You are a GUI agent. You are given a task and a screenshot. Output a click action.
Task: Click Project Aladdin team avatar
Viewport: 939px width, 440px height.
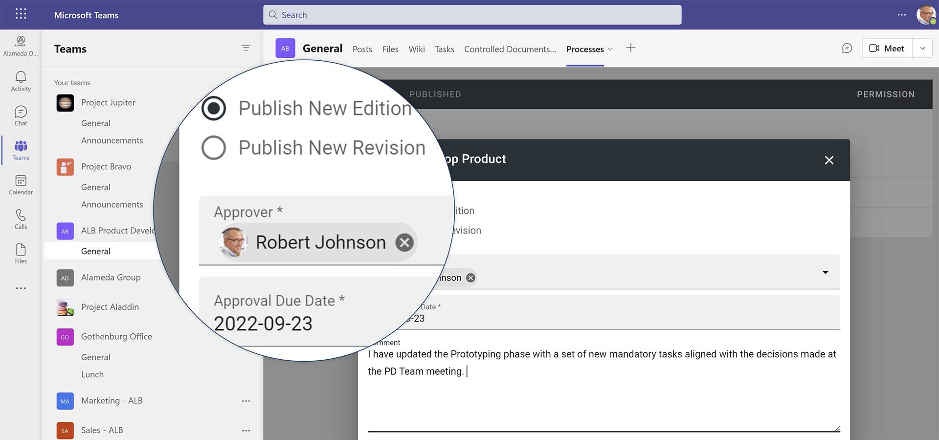65,307
